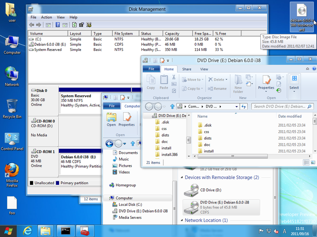Click the Edit icon in the Open group
317x237 pixels.
point(279,84)
